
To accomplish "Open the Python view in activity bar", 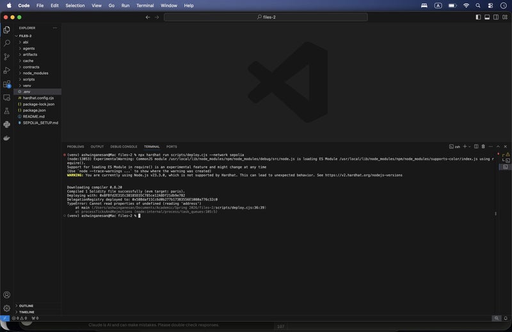I will (x=6, y=124).
